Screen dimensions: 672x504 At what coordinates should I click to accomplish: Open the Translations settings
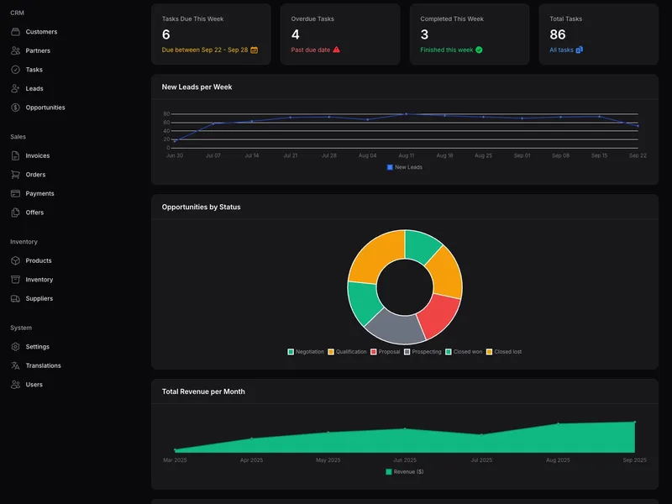[x=43, y=365]
